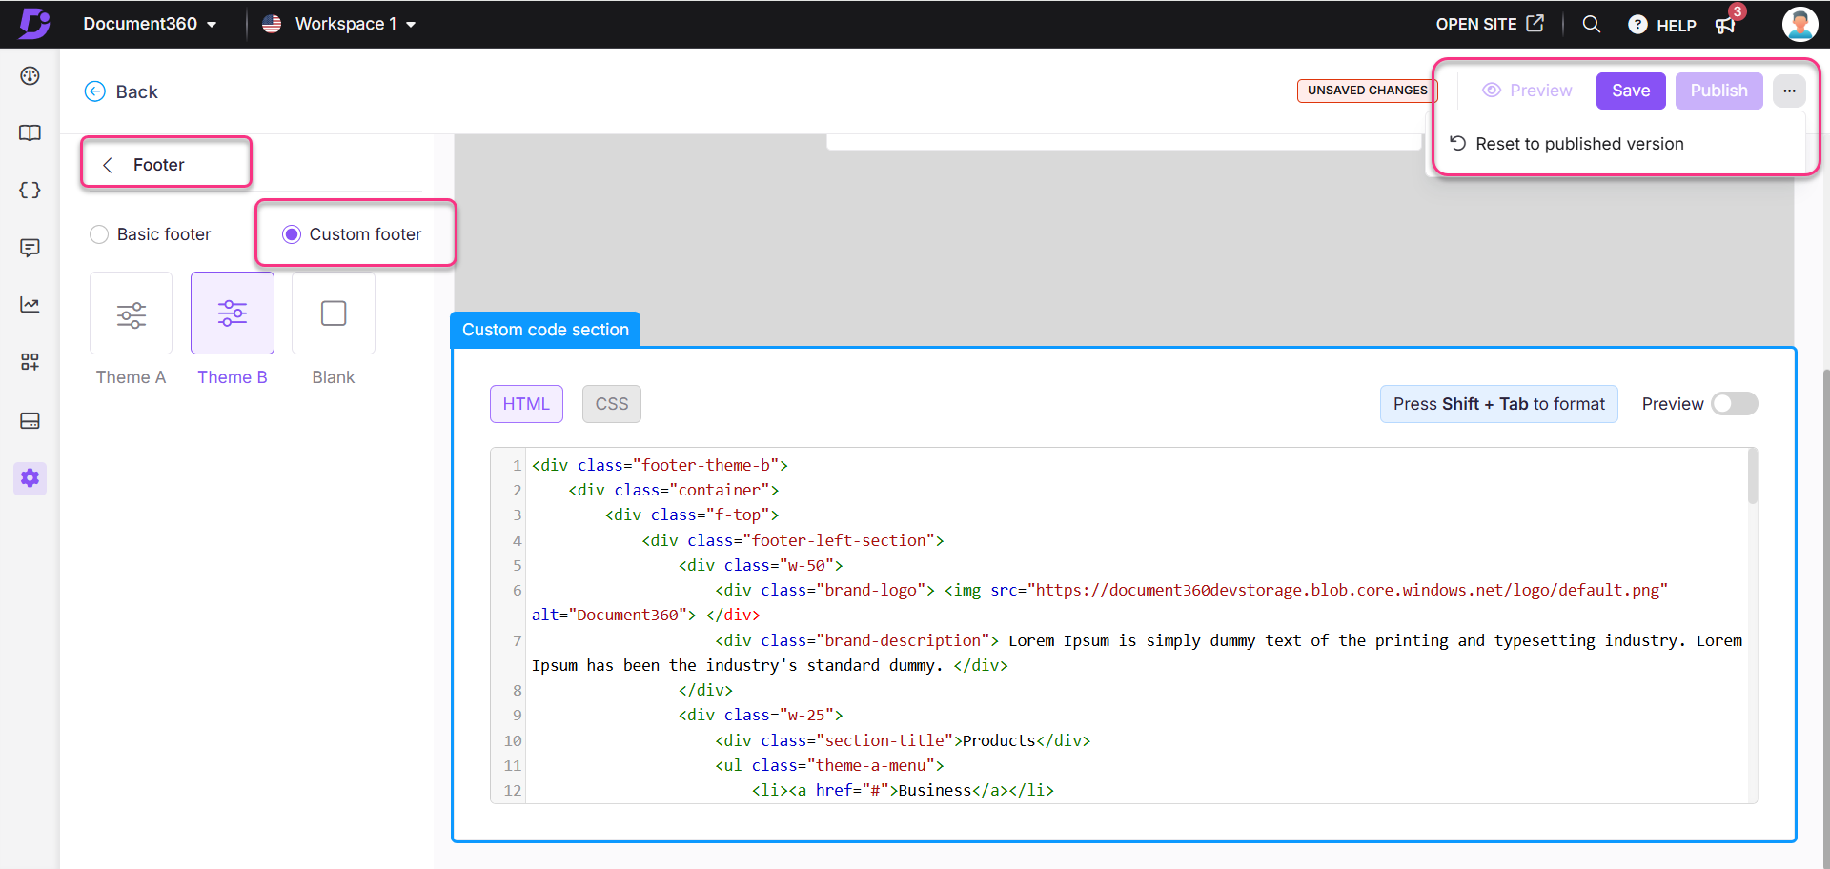The width and height of the screenshot is (1830, 869).
Task: Select the Blank footer thumbnail
Action: click(x=334, y=313)
